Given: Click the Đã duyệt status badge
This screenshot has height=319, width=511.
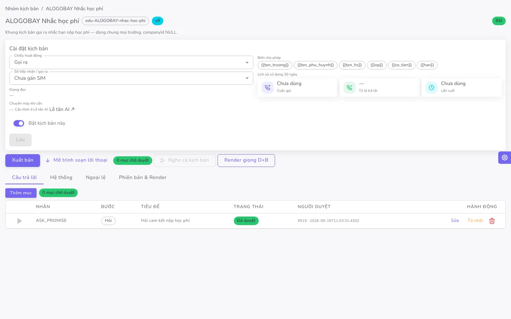Looking at the screenshot, I should click(246, 221).
